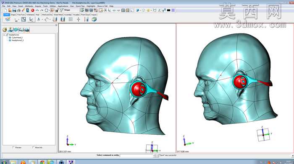Open Chrome from the taskbar
This screenshot has height=164, width=294.
pyautogui.click(x=42, y=162)
